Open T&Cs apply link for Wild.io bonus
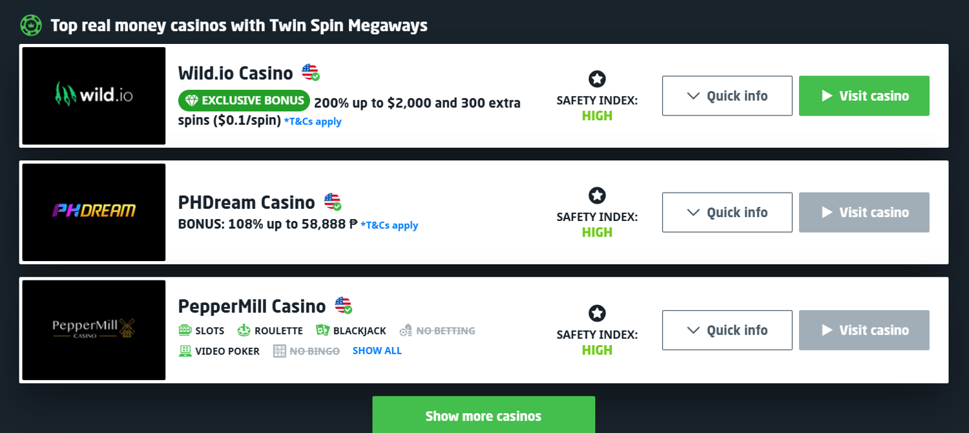The width and height of the screenshot is (969, 433). pyautogui.click(x=313, y=121)
